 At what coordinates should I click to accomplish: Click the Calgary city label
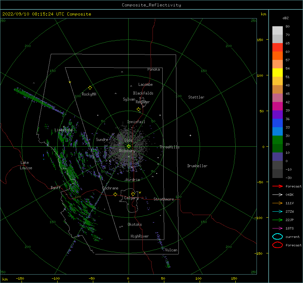pyautogui.click(x=131, y=198)
